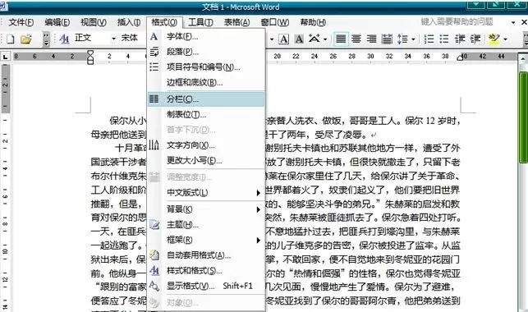528x312 pixels.
Task: Choose 项目符号和编号(N)... menu entry
Action: pos(206,67)
